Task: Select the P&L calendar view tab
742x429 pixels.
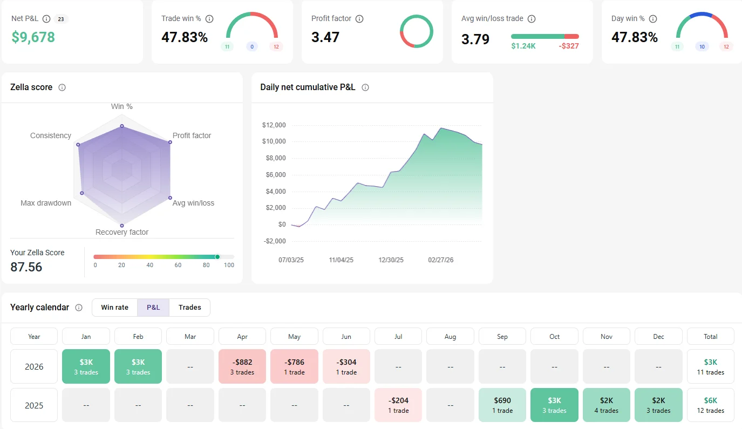Action: (153, 308)
